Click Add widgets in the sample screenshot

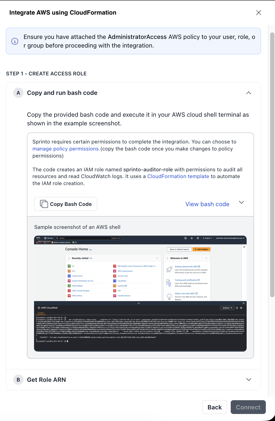point(201,249)
